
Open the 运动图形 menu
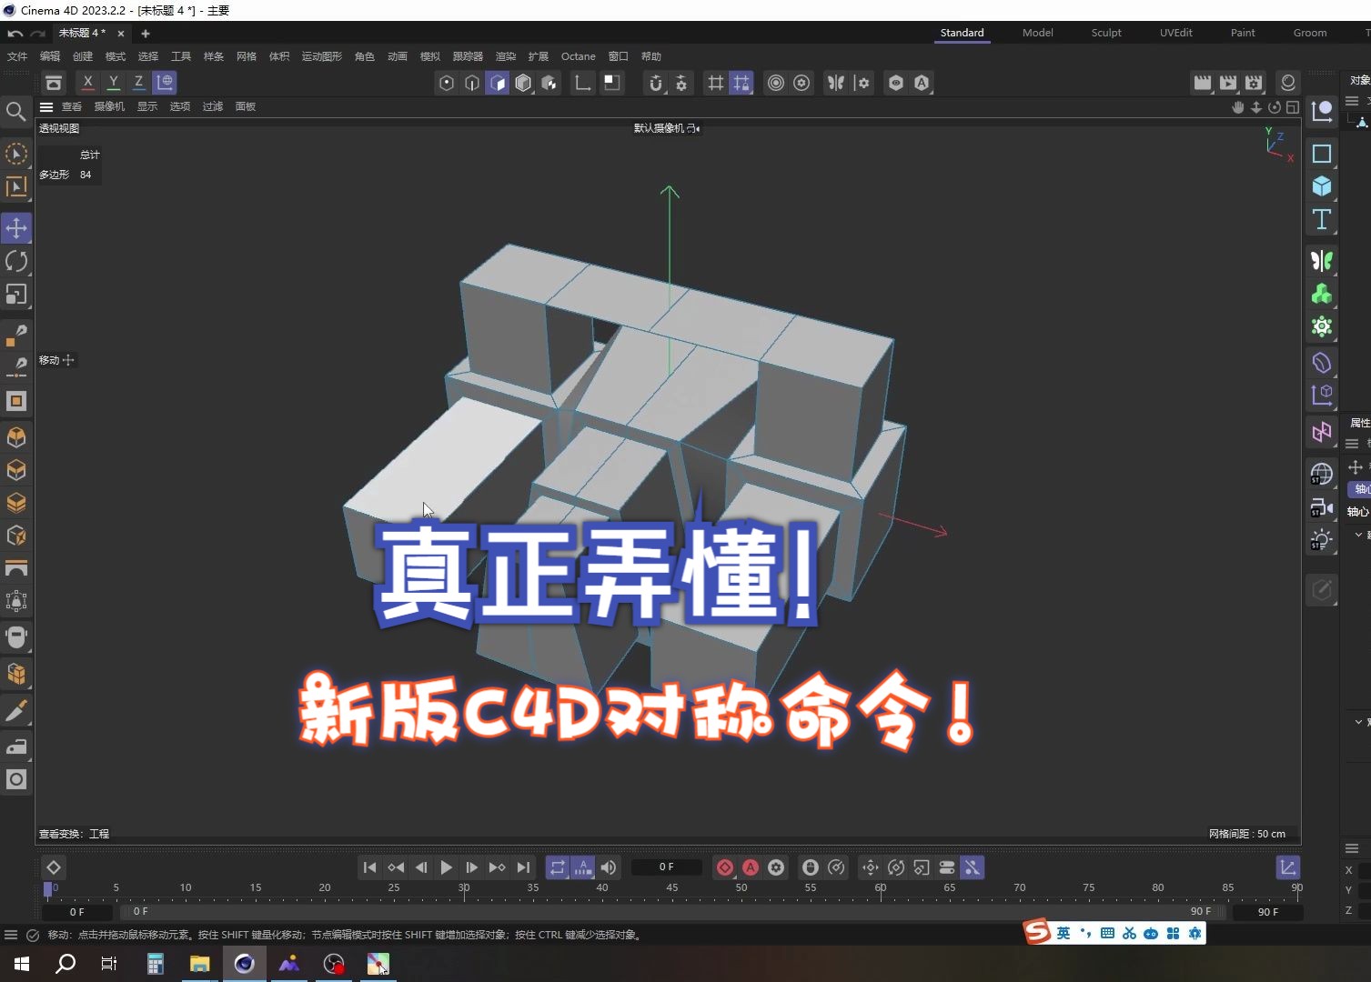[x=322, y=56]
